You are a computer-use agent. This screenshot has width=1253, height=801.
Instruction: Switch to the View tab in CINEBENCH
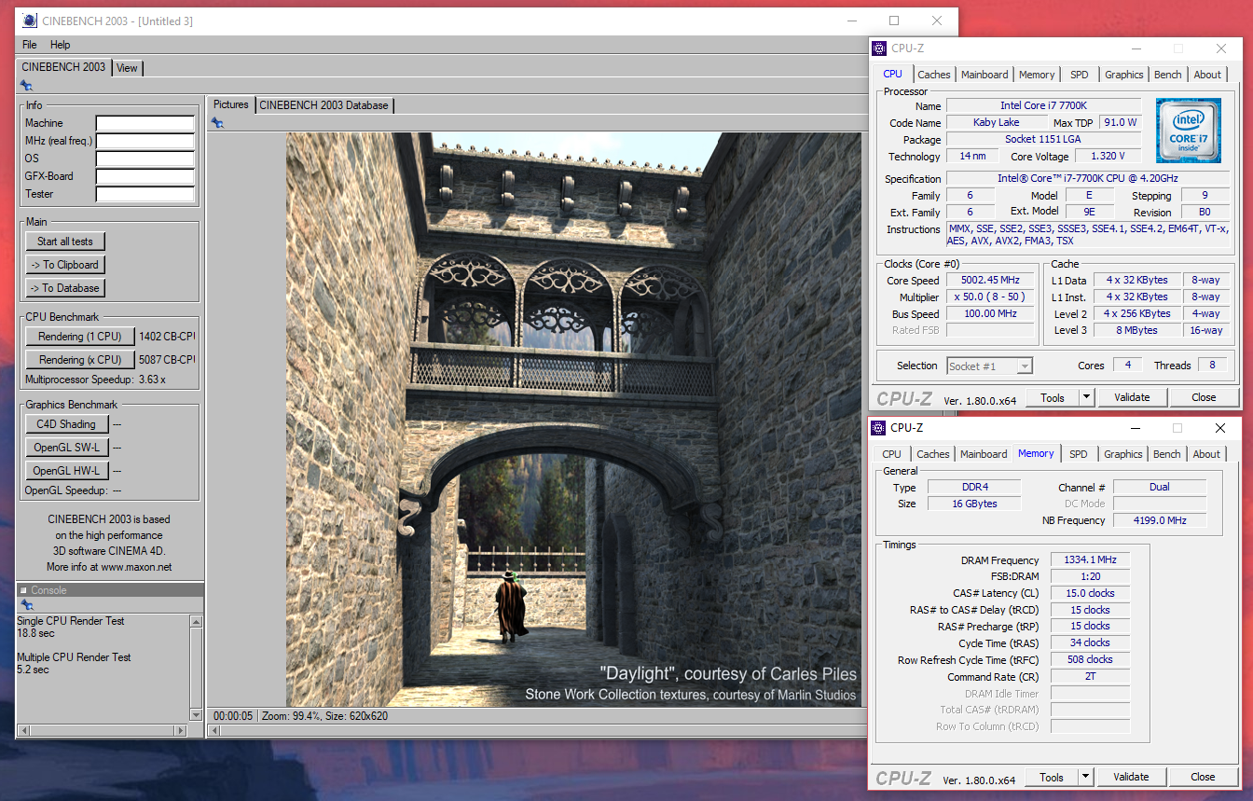tap(127, 68)
